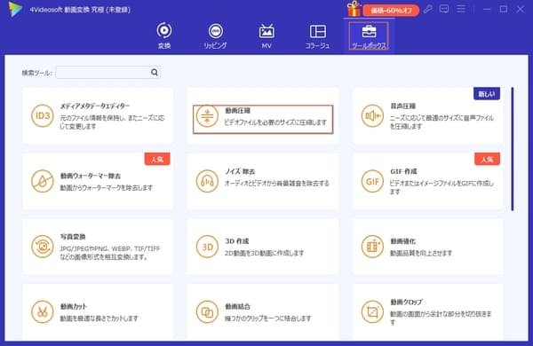Open the ノイズ 除去 tool title
Image resolution: width=533 pixels, height=346 pixels.
tap(240, 171)
